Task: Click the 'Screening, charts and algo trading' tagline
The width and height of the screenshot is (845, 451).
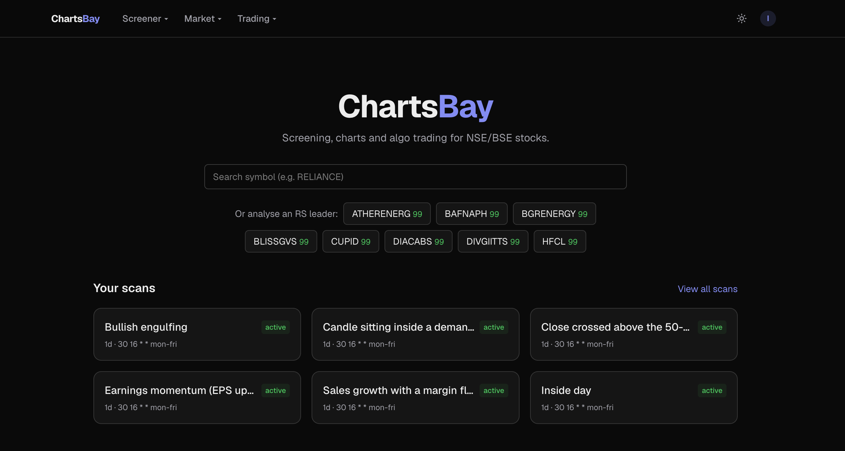Action: 416,138
